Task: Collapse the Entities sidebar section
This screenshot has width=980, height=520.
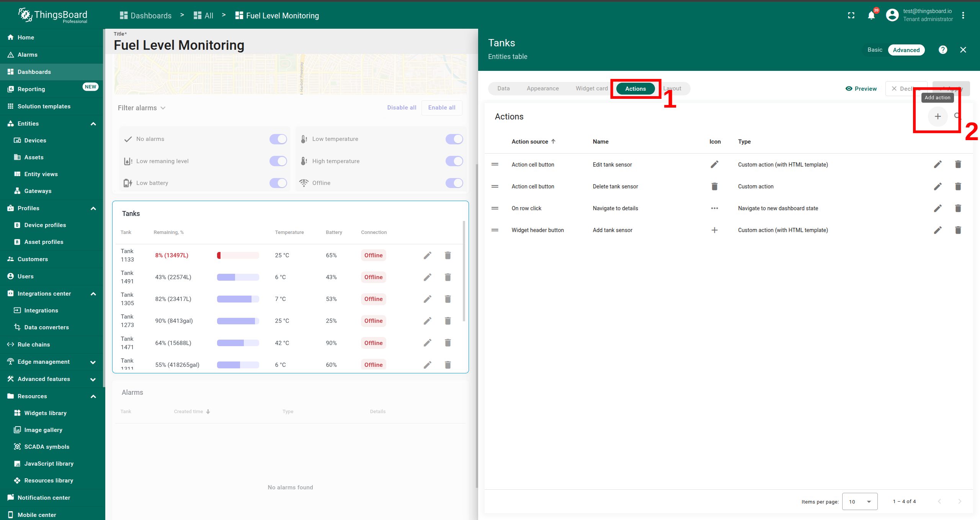Action: pyautogui.click(x=93, y=124)
